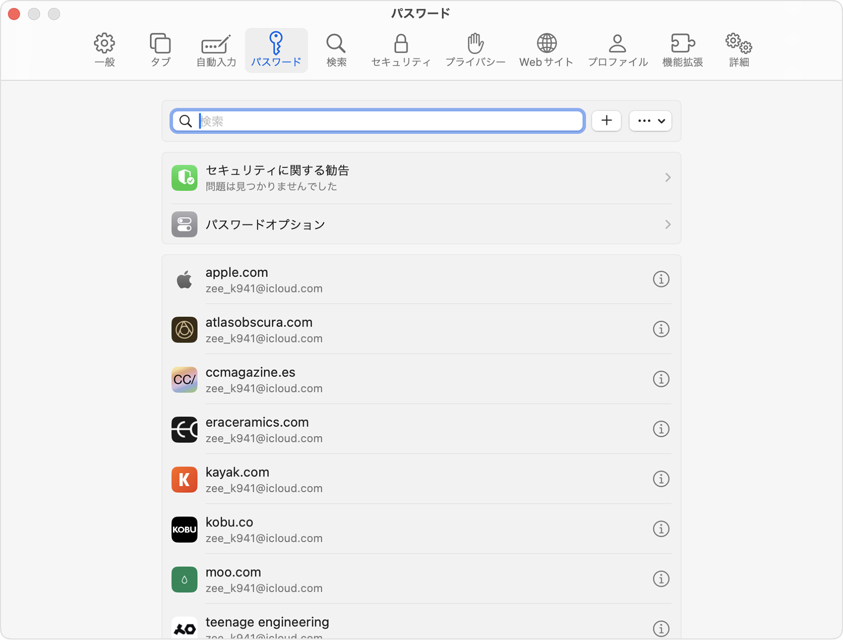This screenshot has height=640, width=843.
Task: Select the apple.com password entry
Action: [421, 280]
